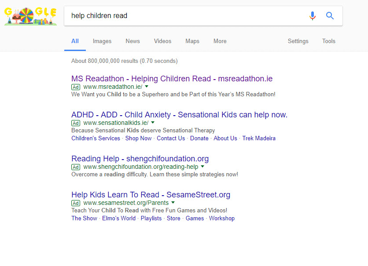Open the Help Kids Learn To Read result
The width and height of the screenshot is (368, 266).
click(151, 195)
